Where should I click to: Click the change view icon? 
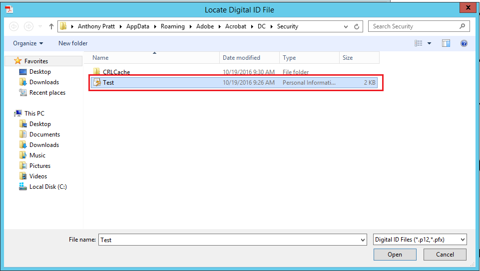point(419,43)
